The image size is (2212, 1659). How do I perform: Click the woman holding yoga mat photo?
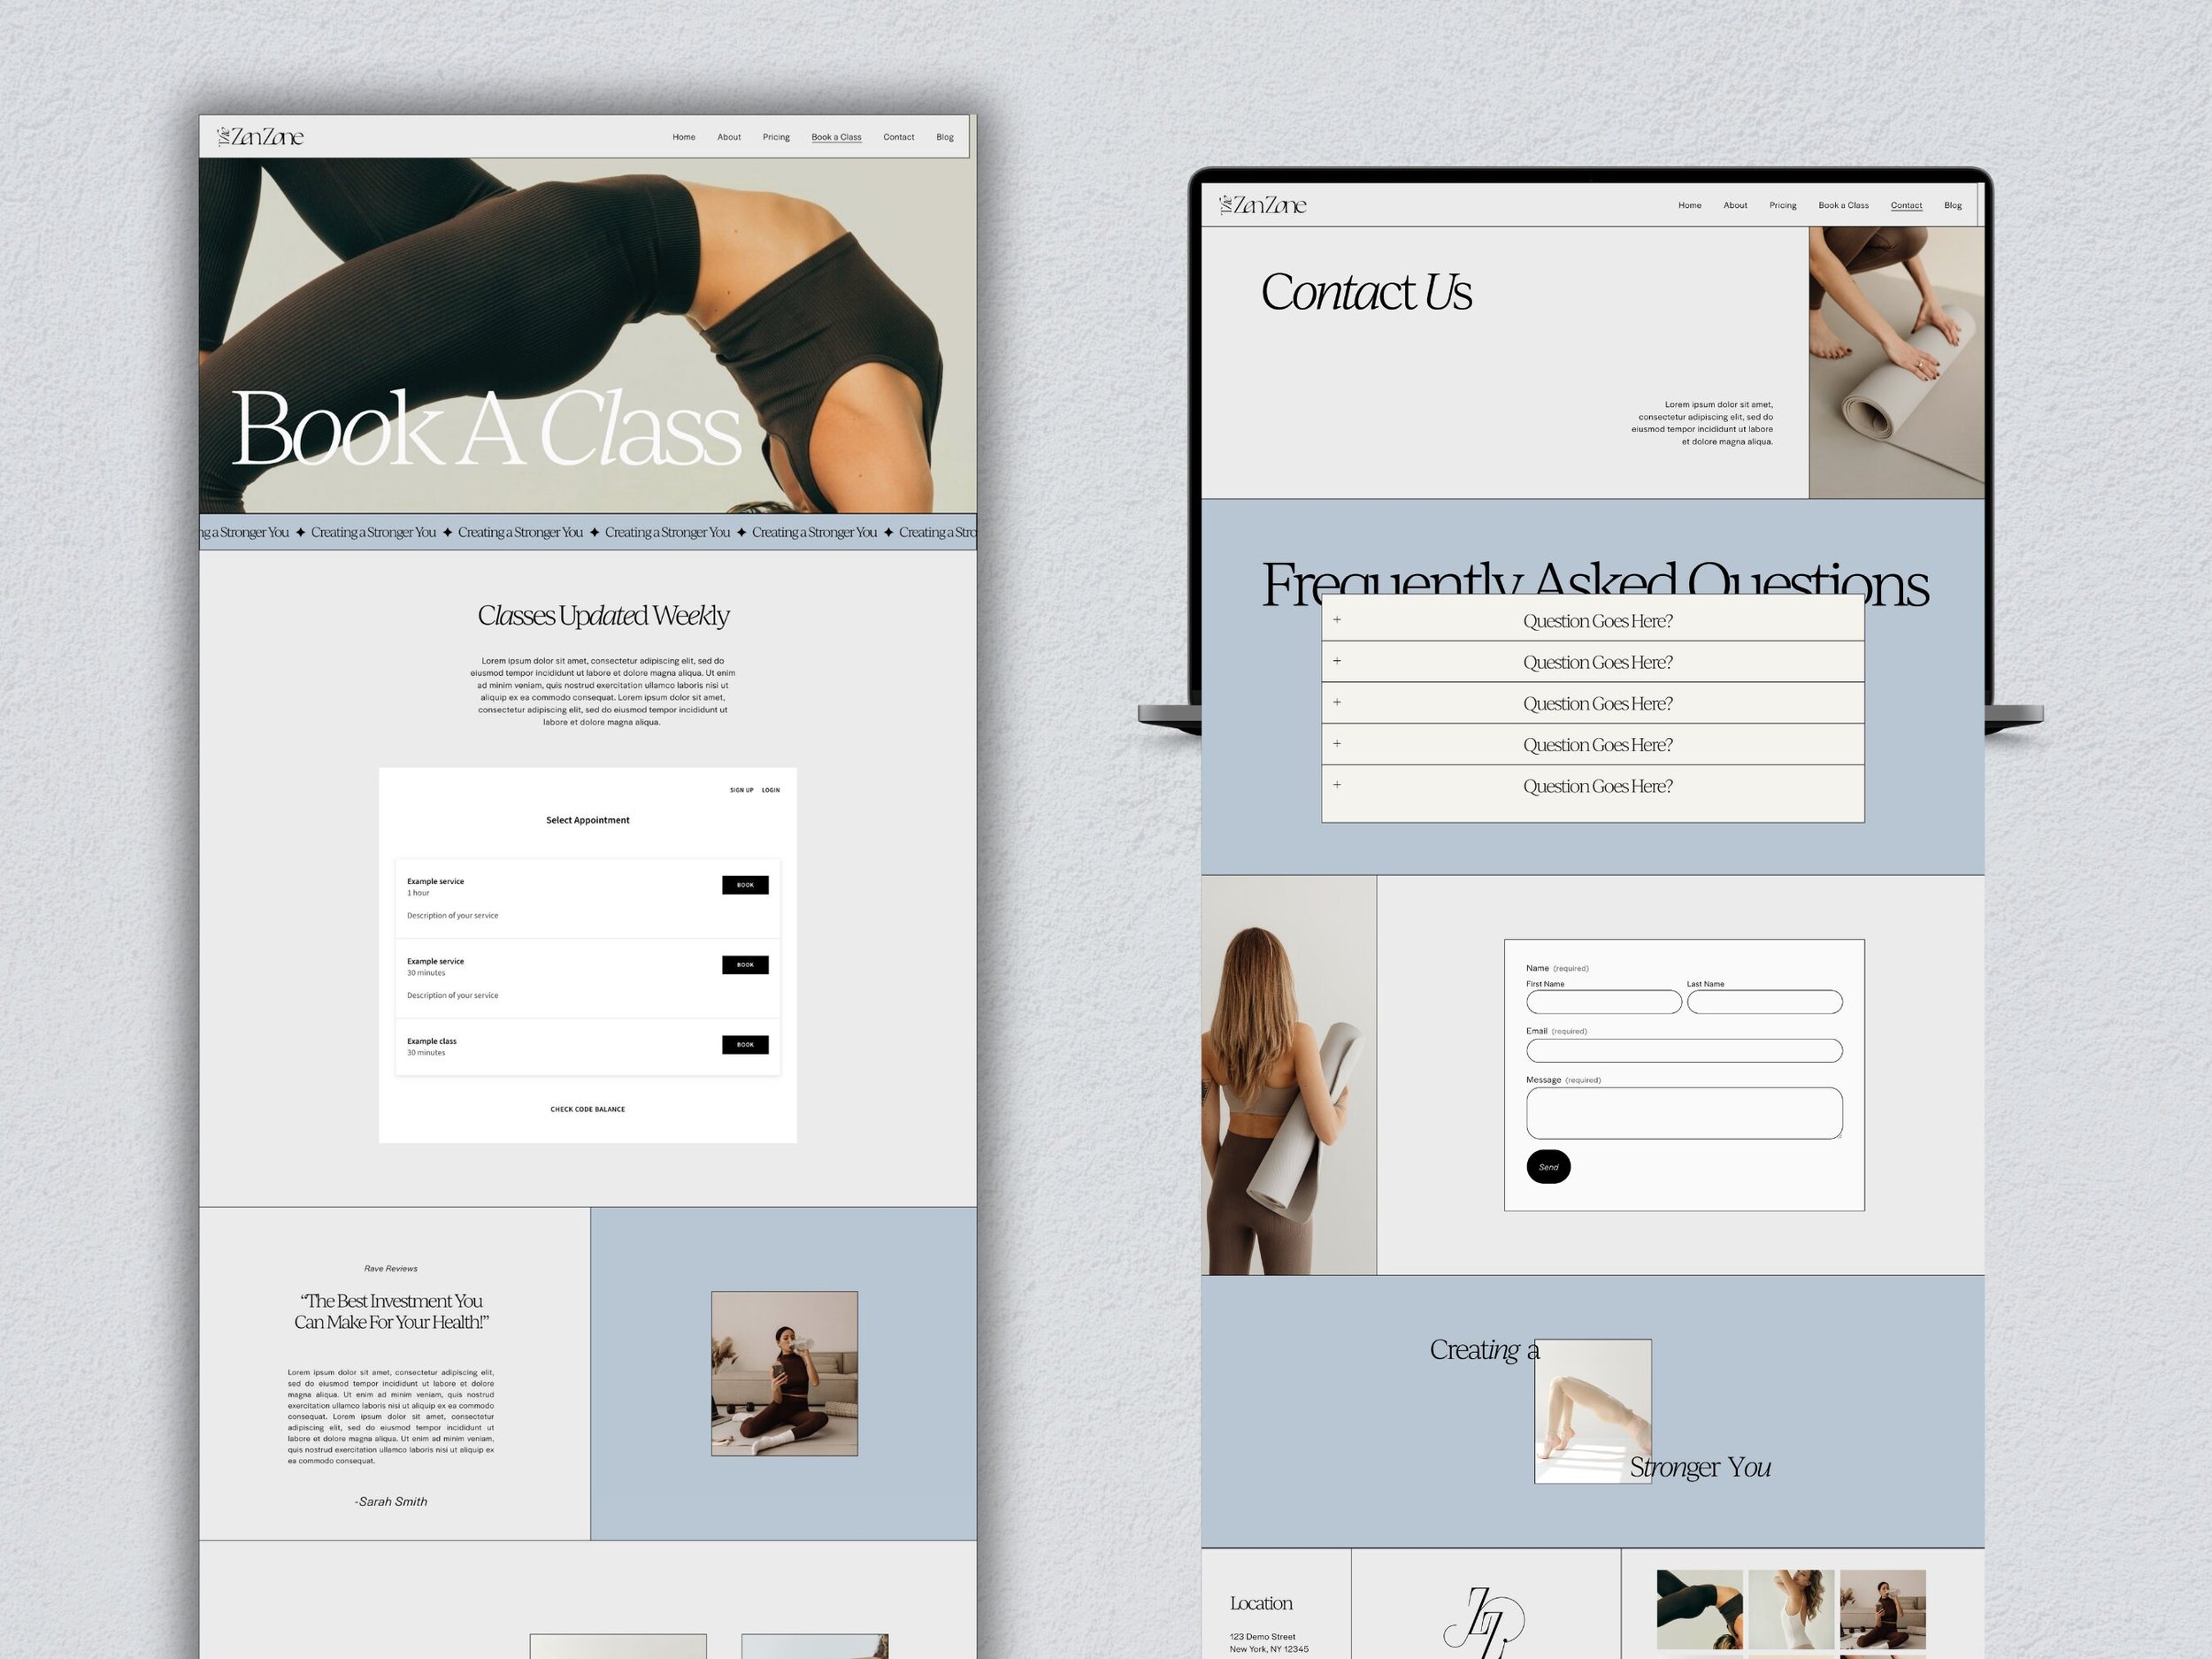[x=1289, y=1075]
